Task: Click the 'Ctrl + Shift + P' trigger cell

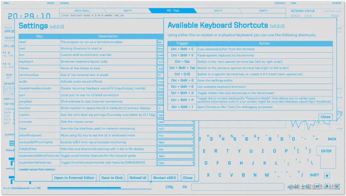Action: coord(182,100)
